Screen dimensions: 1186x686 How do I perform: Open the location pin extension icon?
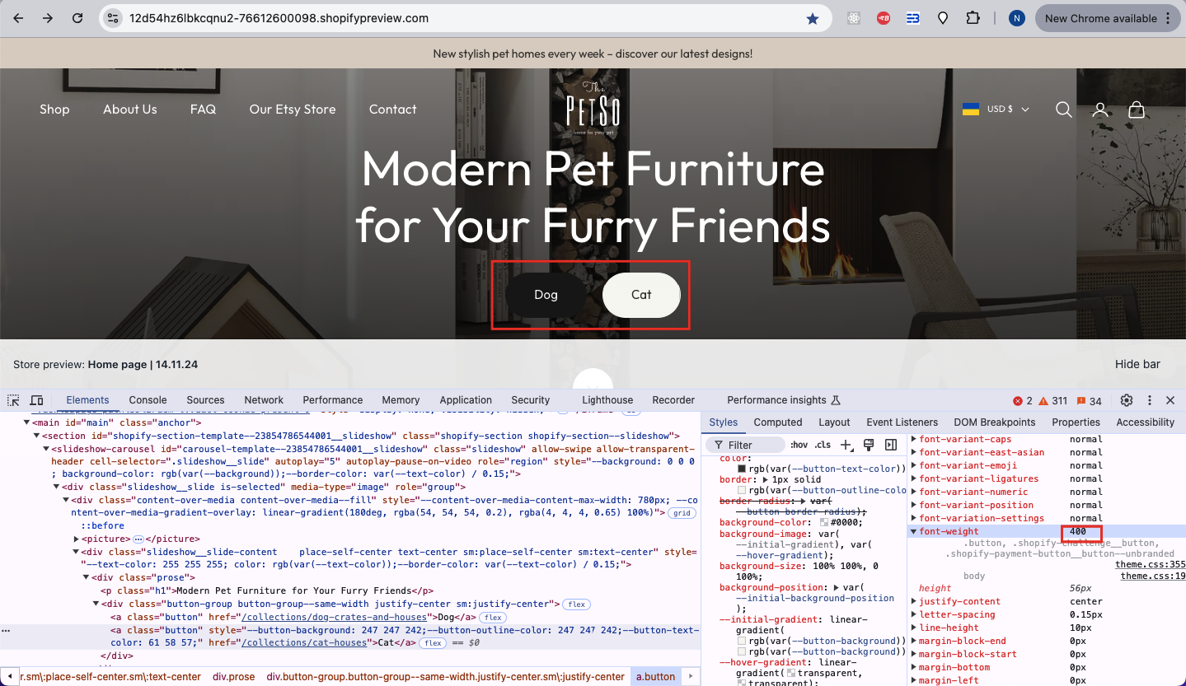943,18
